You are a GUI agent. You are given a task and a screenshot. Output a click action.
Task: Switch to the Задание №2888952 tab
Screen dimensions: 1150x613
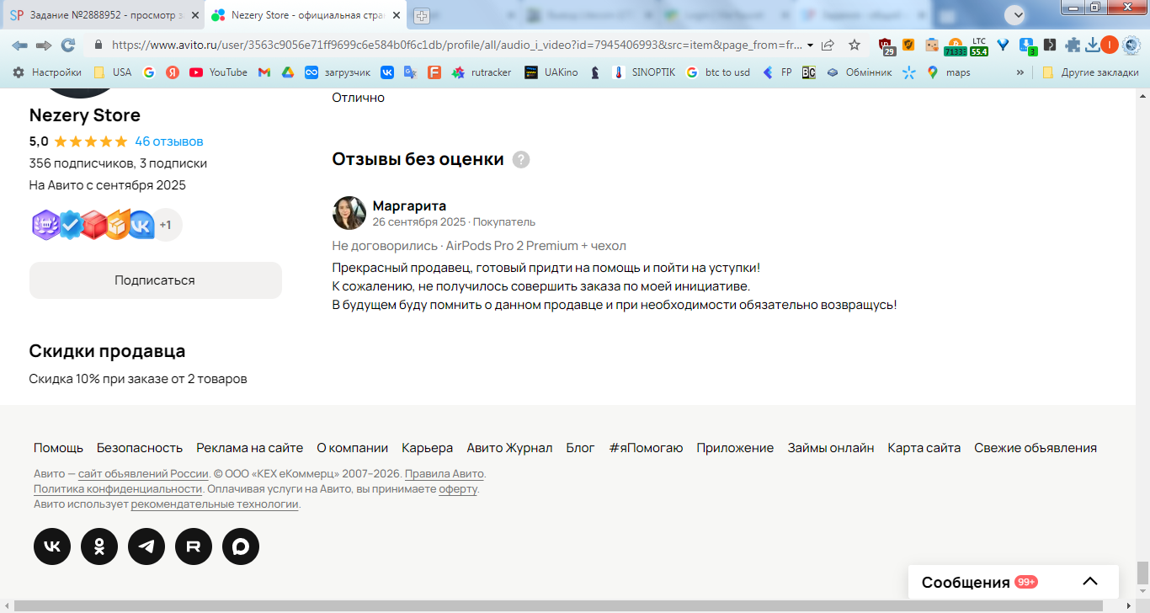(105, 16)
